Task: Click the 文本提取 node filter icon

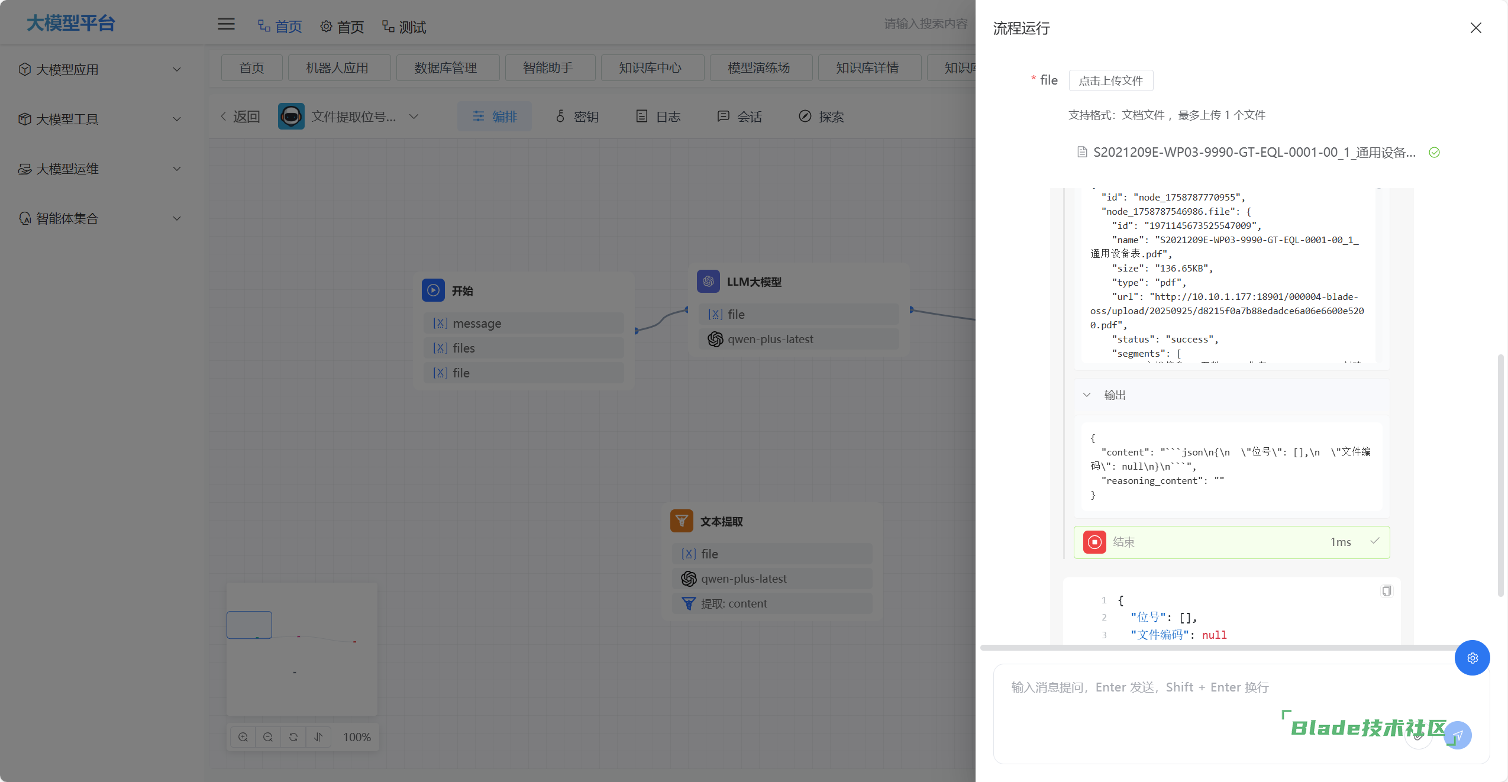Action: [x=682, y=521]
